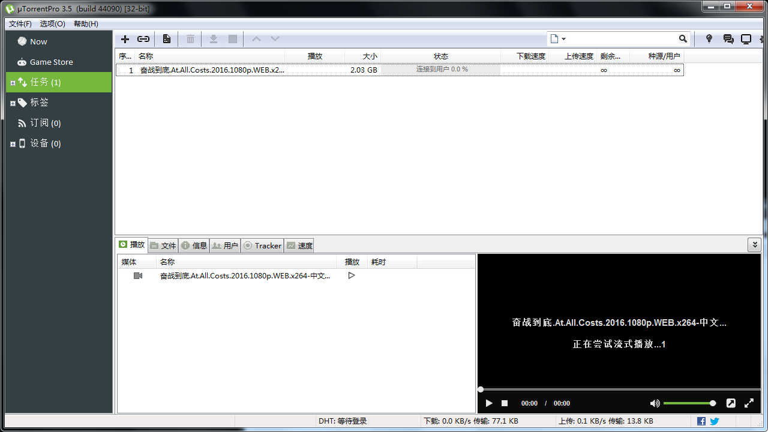Sort torrent list by 名称 column

(x=209, y=56)
